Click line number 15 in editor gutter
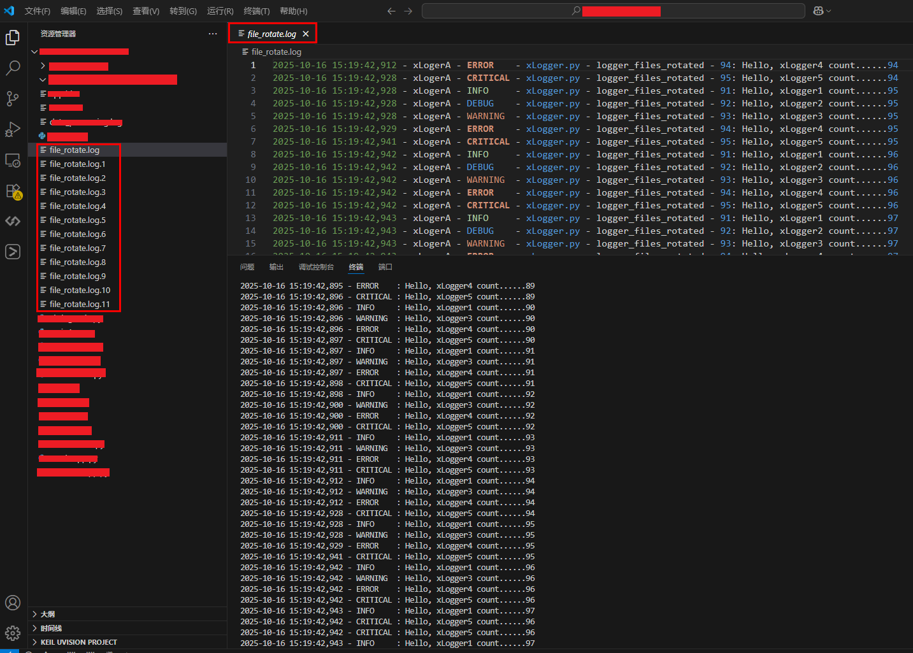913x653 pixels. (250, 243)
